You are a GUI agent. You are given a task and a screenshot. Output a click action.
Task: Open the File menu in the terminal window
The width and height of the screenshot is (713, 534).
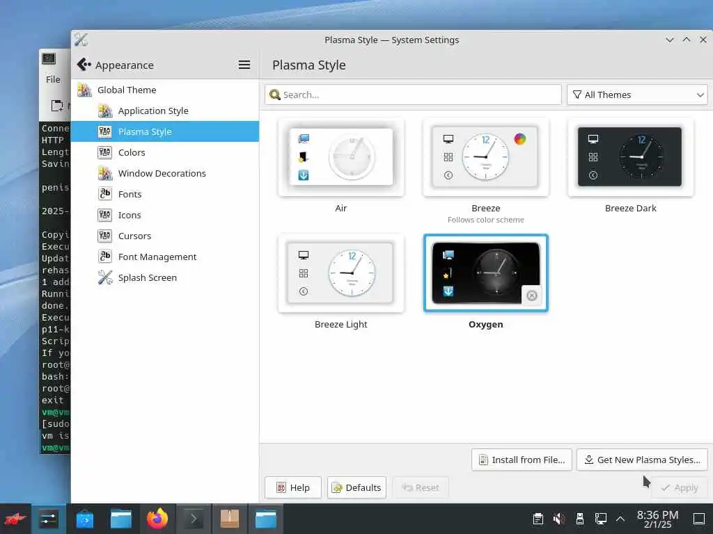[53, 79]
